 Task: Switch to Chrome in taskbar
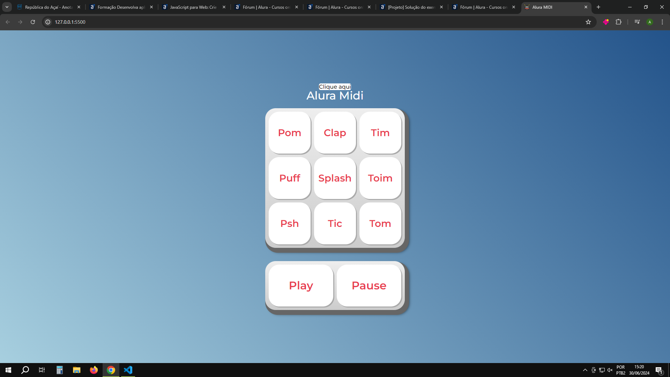[111, 370]
